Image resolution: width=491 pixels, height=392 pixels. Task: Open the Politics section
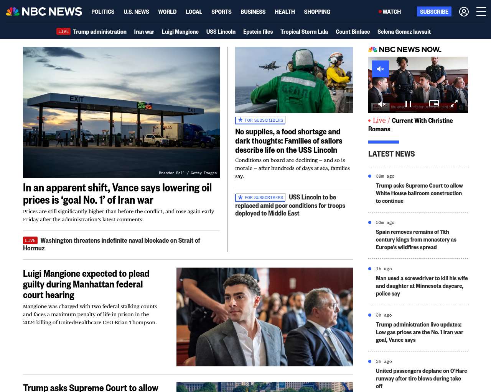coord(103,12)
